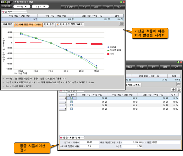Image resolution: width=183 pixels, height=156 pixels.
Task: Click the 새로 만들기 button
Action: 69,7
